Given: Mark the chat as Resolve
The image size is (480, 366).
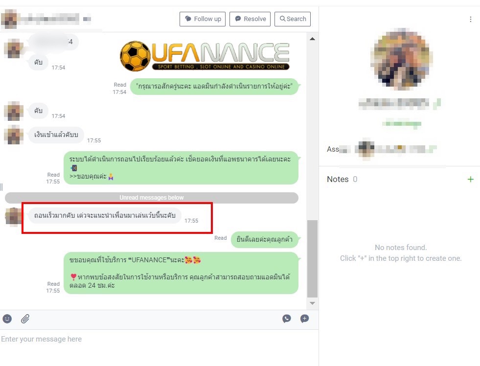Looking at the screenshot, I should click(250, 19).
